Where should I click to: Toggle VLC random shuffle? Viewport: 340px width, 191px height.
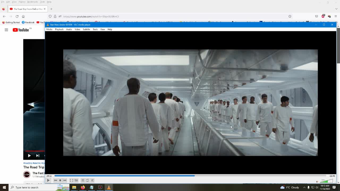92,180
